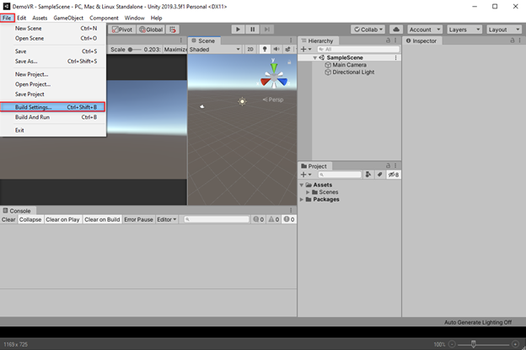Image resolution: width=526 pixels, height=350 pixels.
Task: Open the Account dropdown
Action: pyautogui.click(x=424, y=30)
